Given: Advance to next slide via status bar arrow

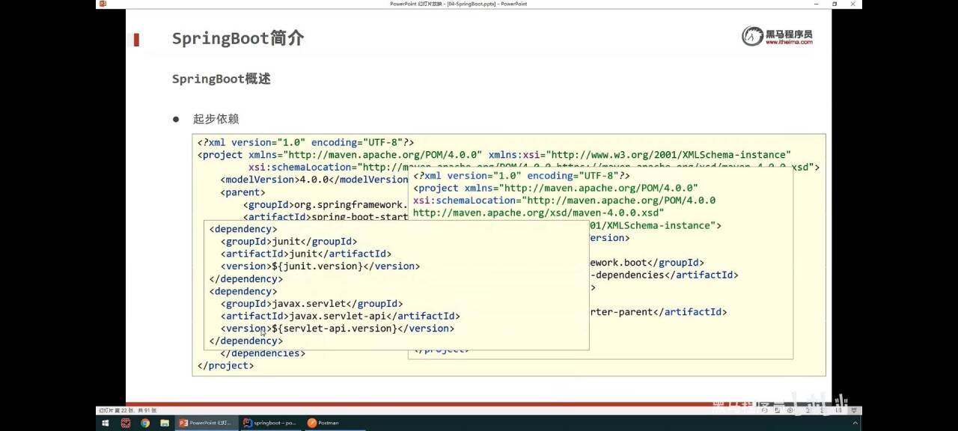Looking at the screenshot, I should click(x=790, y=410).
